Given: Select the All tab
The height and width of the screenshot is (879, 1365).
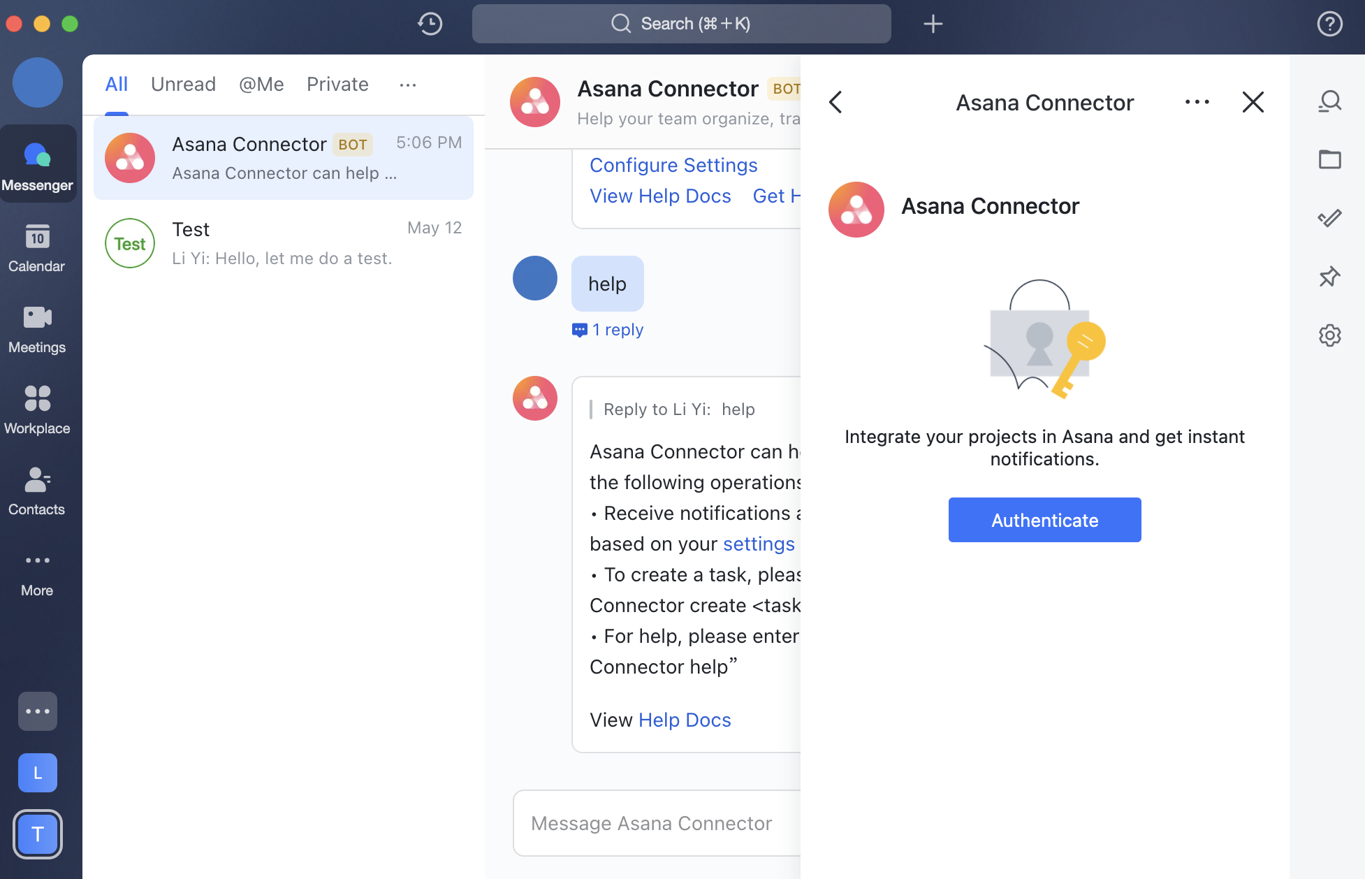Looking at the screenshot, I should pos(116,85).
